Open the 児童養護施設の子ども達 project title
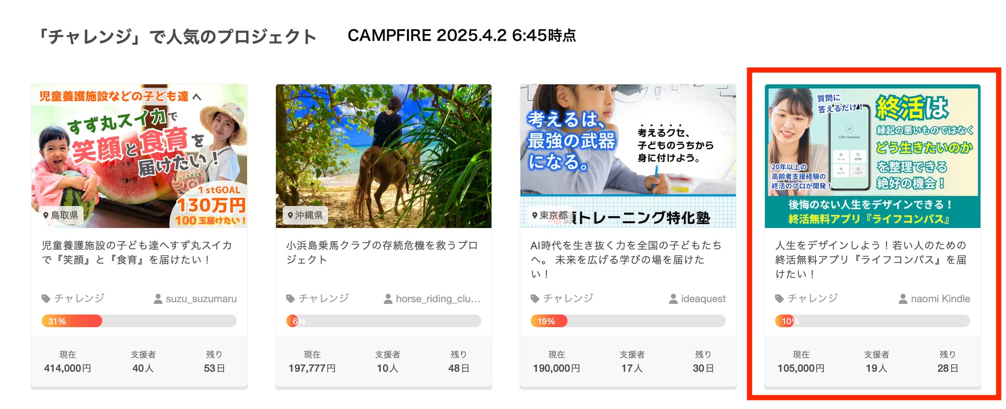The width and height of the screenshot is (1006, 409). [x=137, y=253]
